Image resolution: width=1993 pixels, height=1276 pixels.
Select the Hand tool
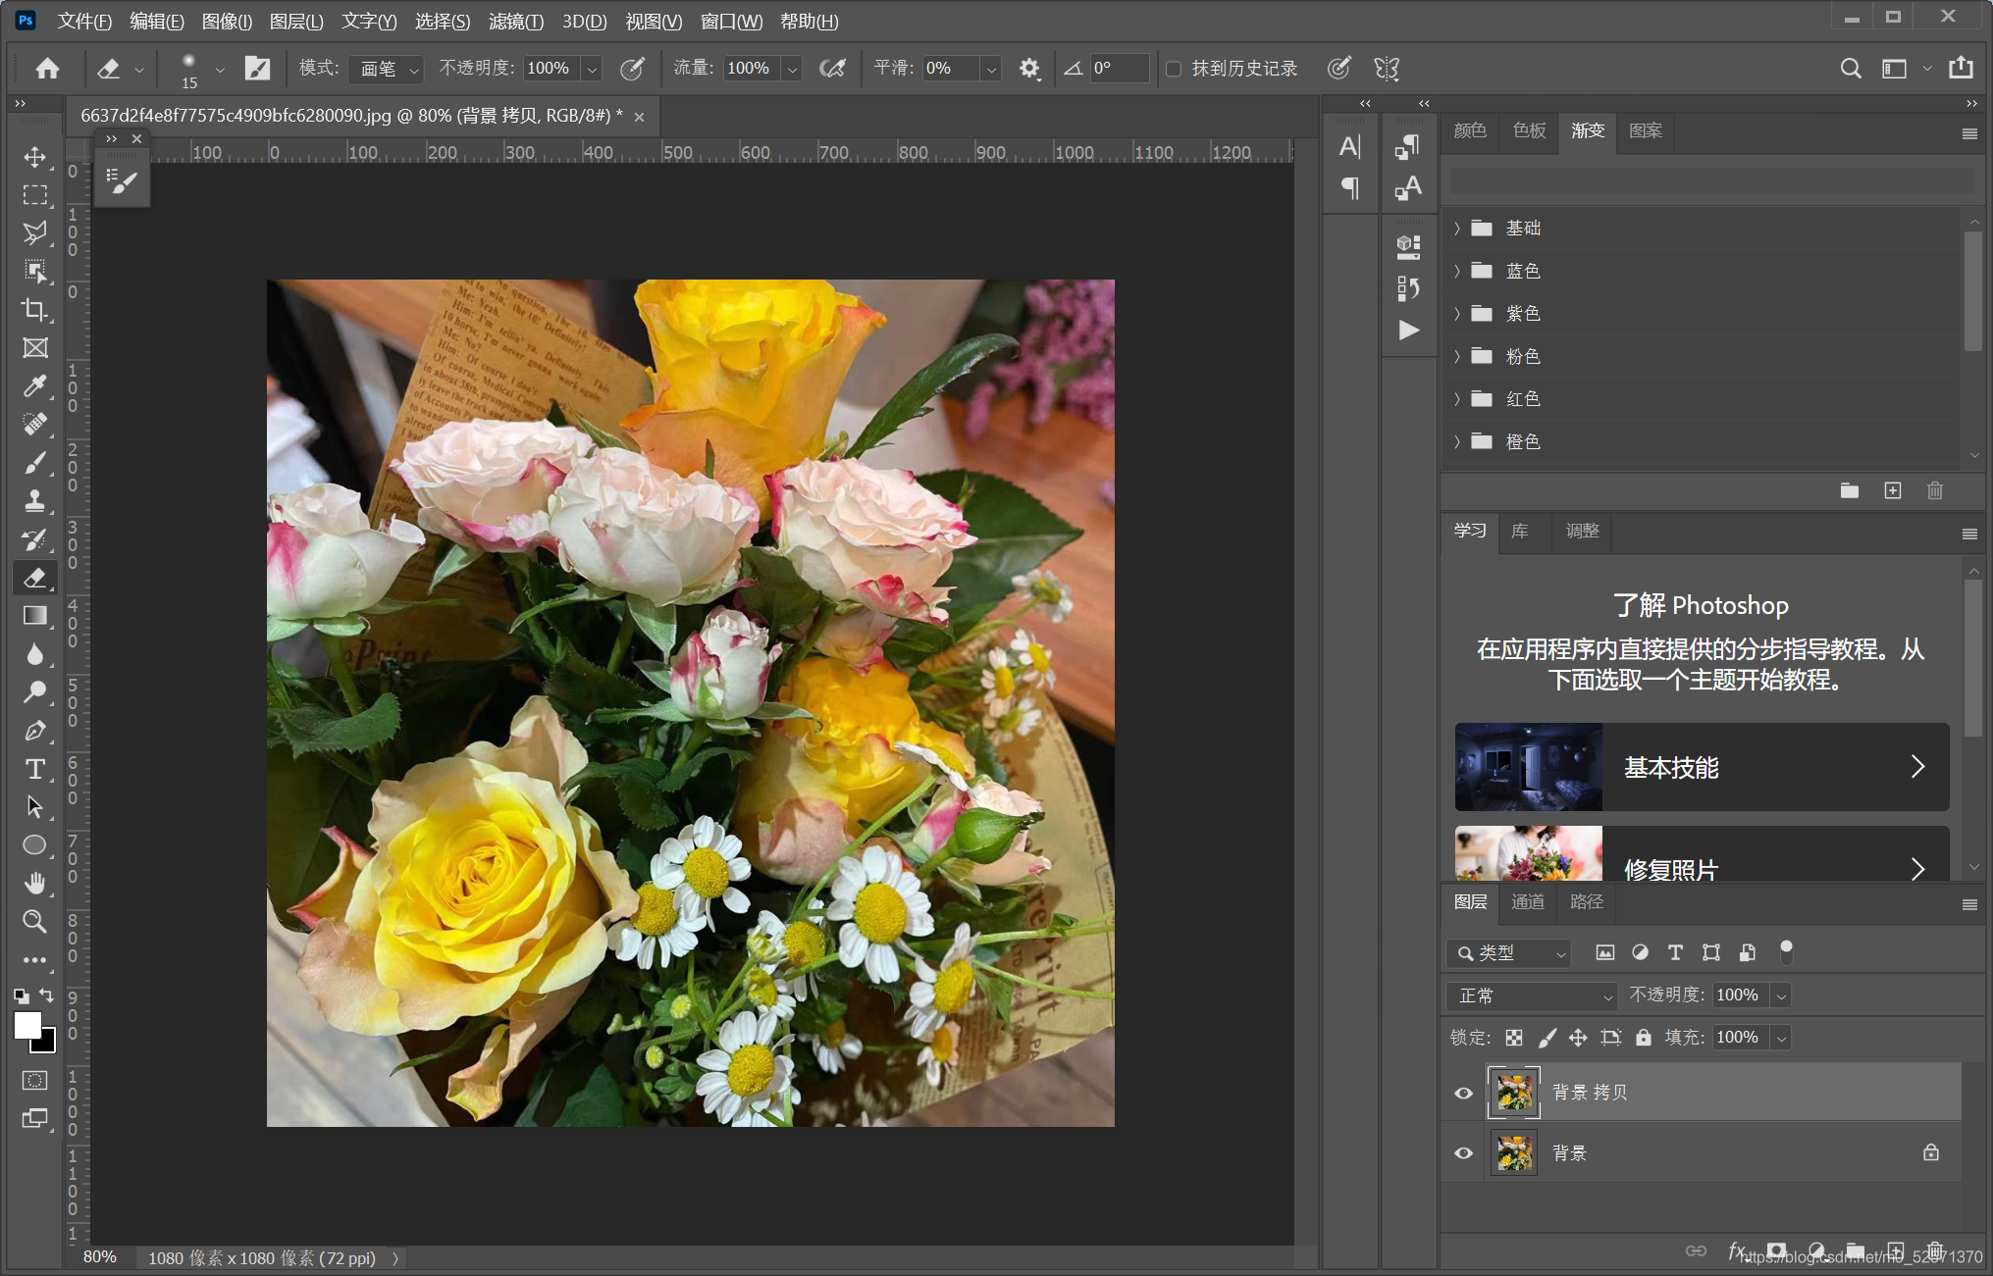(x=35, y=883)
